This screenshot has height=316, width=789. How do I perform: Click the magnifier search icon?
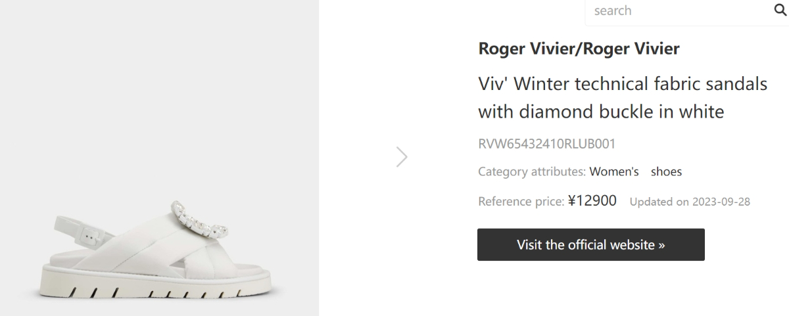pyautogui.click(x=780, y=11)
